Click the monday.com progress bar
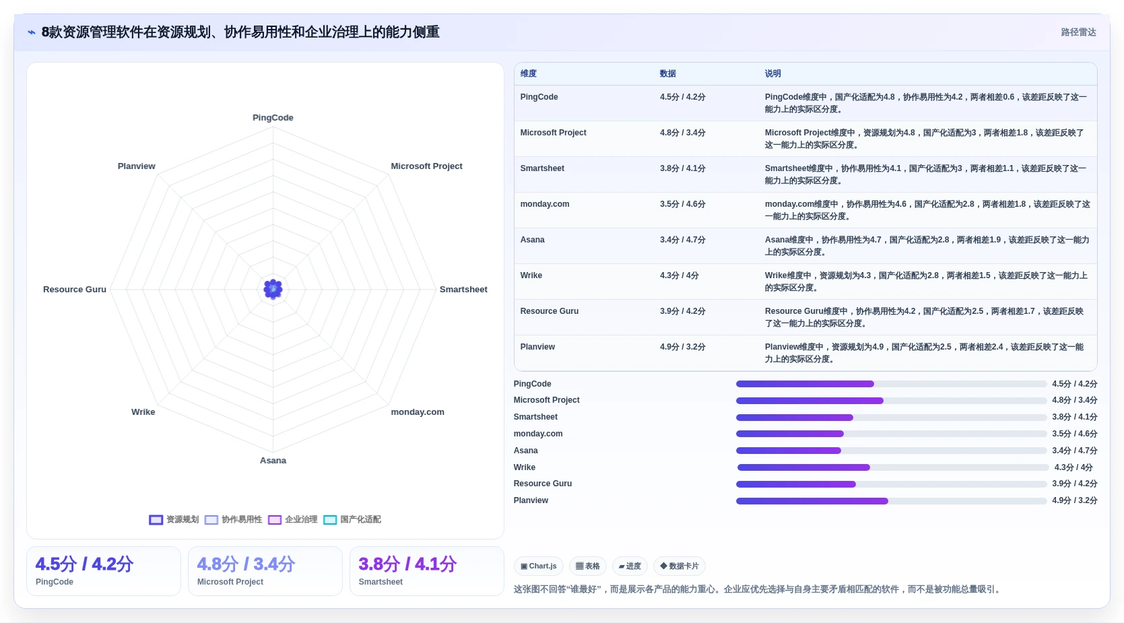Screen dimensions: 1124x623 click(x=891, y=434)
